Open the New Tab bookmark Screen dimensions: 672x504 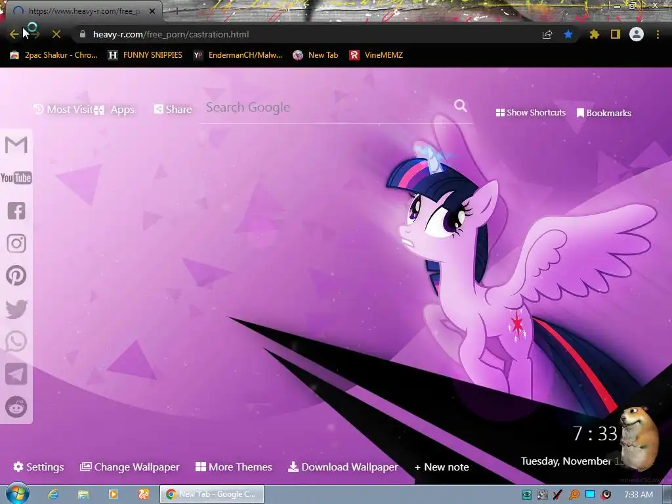pyautogui.click(x=316, y=55)
